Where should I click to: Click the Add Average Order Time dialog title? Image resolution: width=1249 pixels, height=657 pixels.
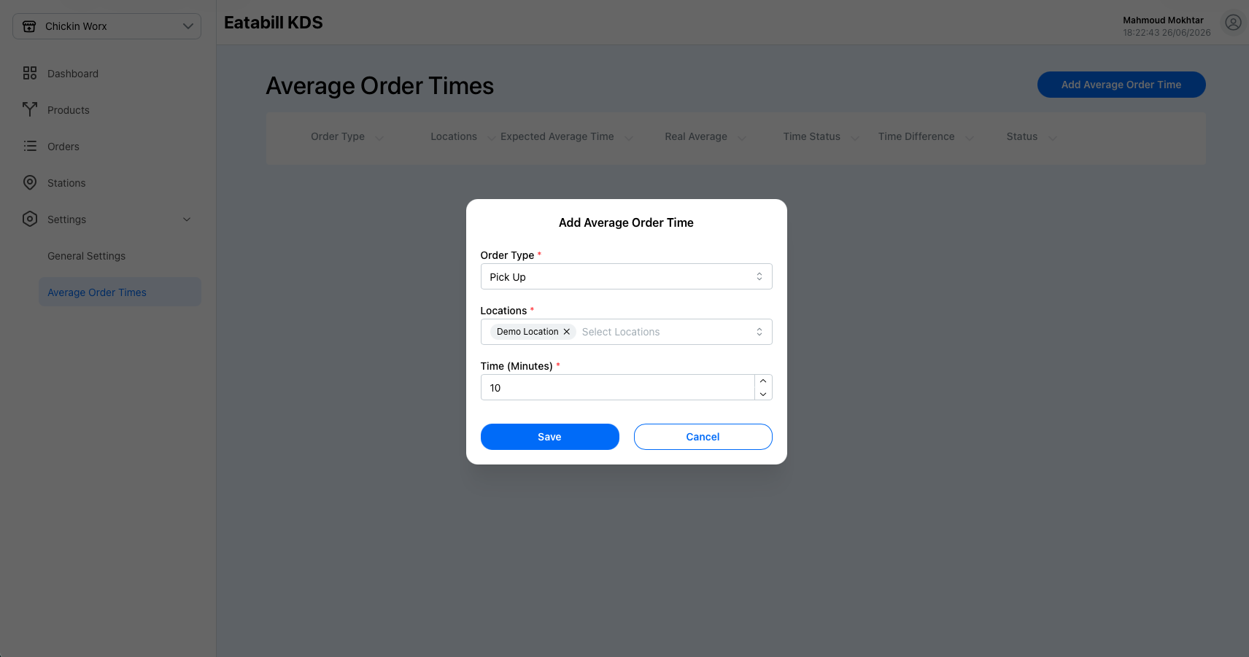(x=626, y=222)
